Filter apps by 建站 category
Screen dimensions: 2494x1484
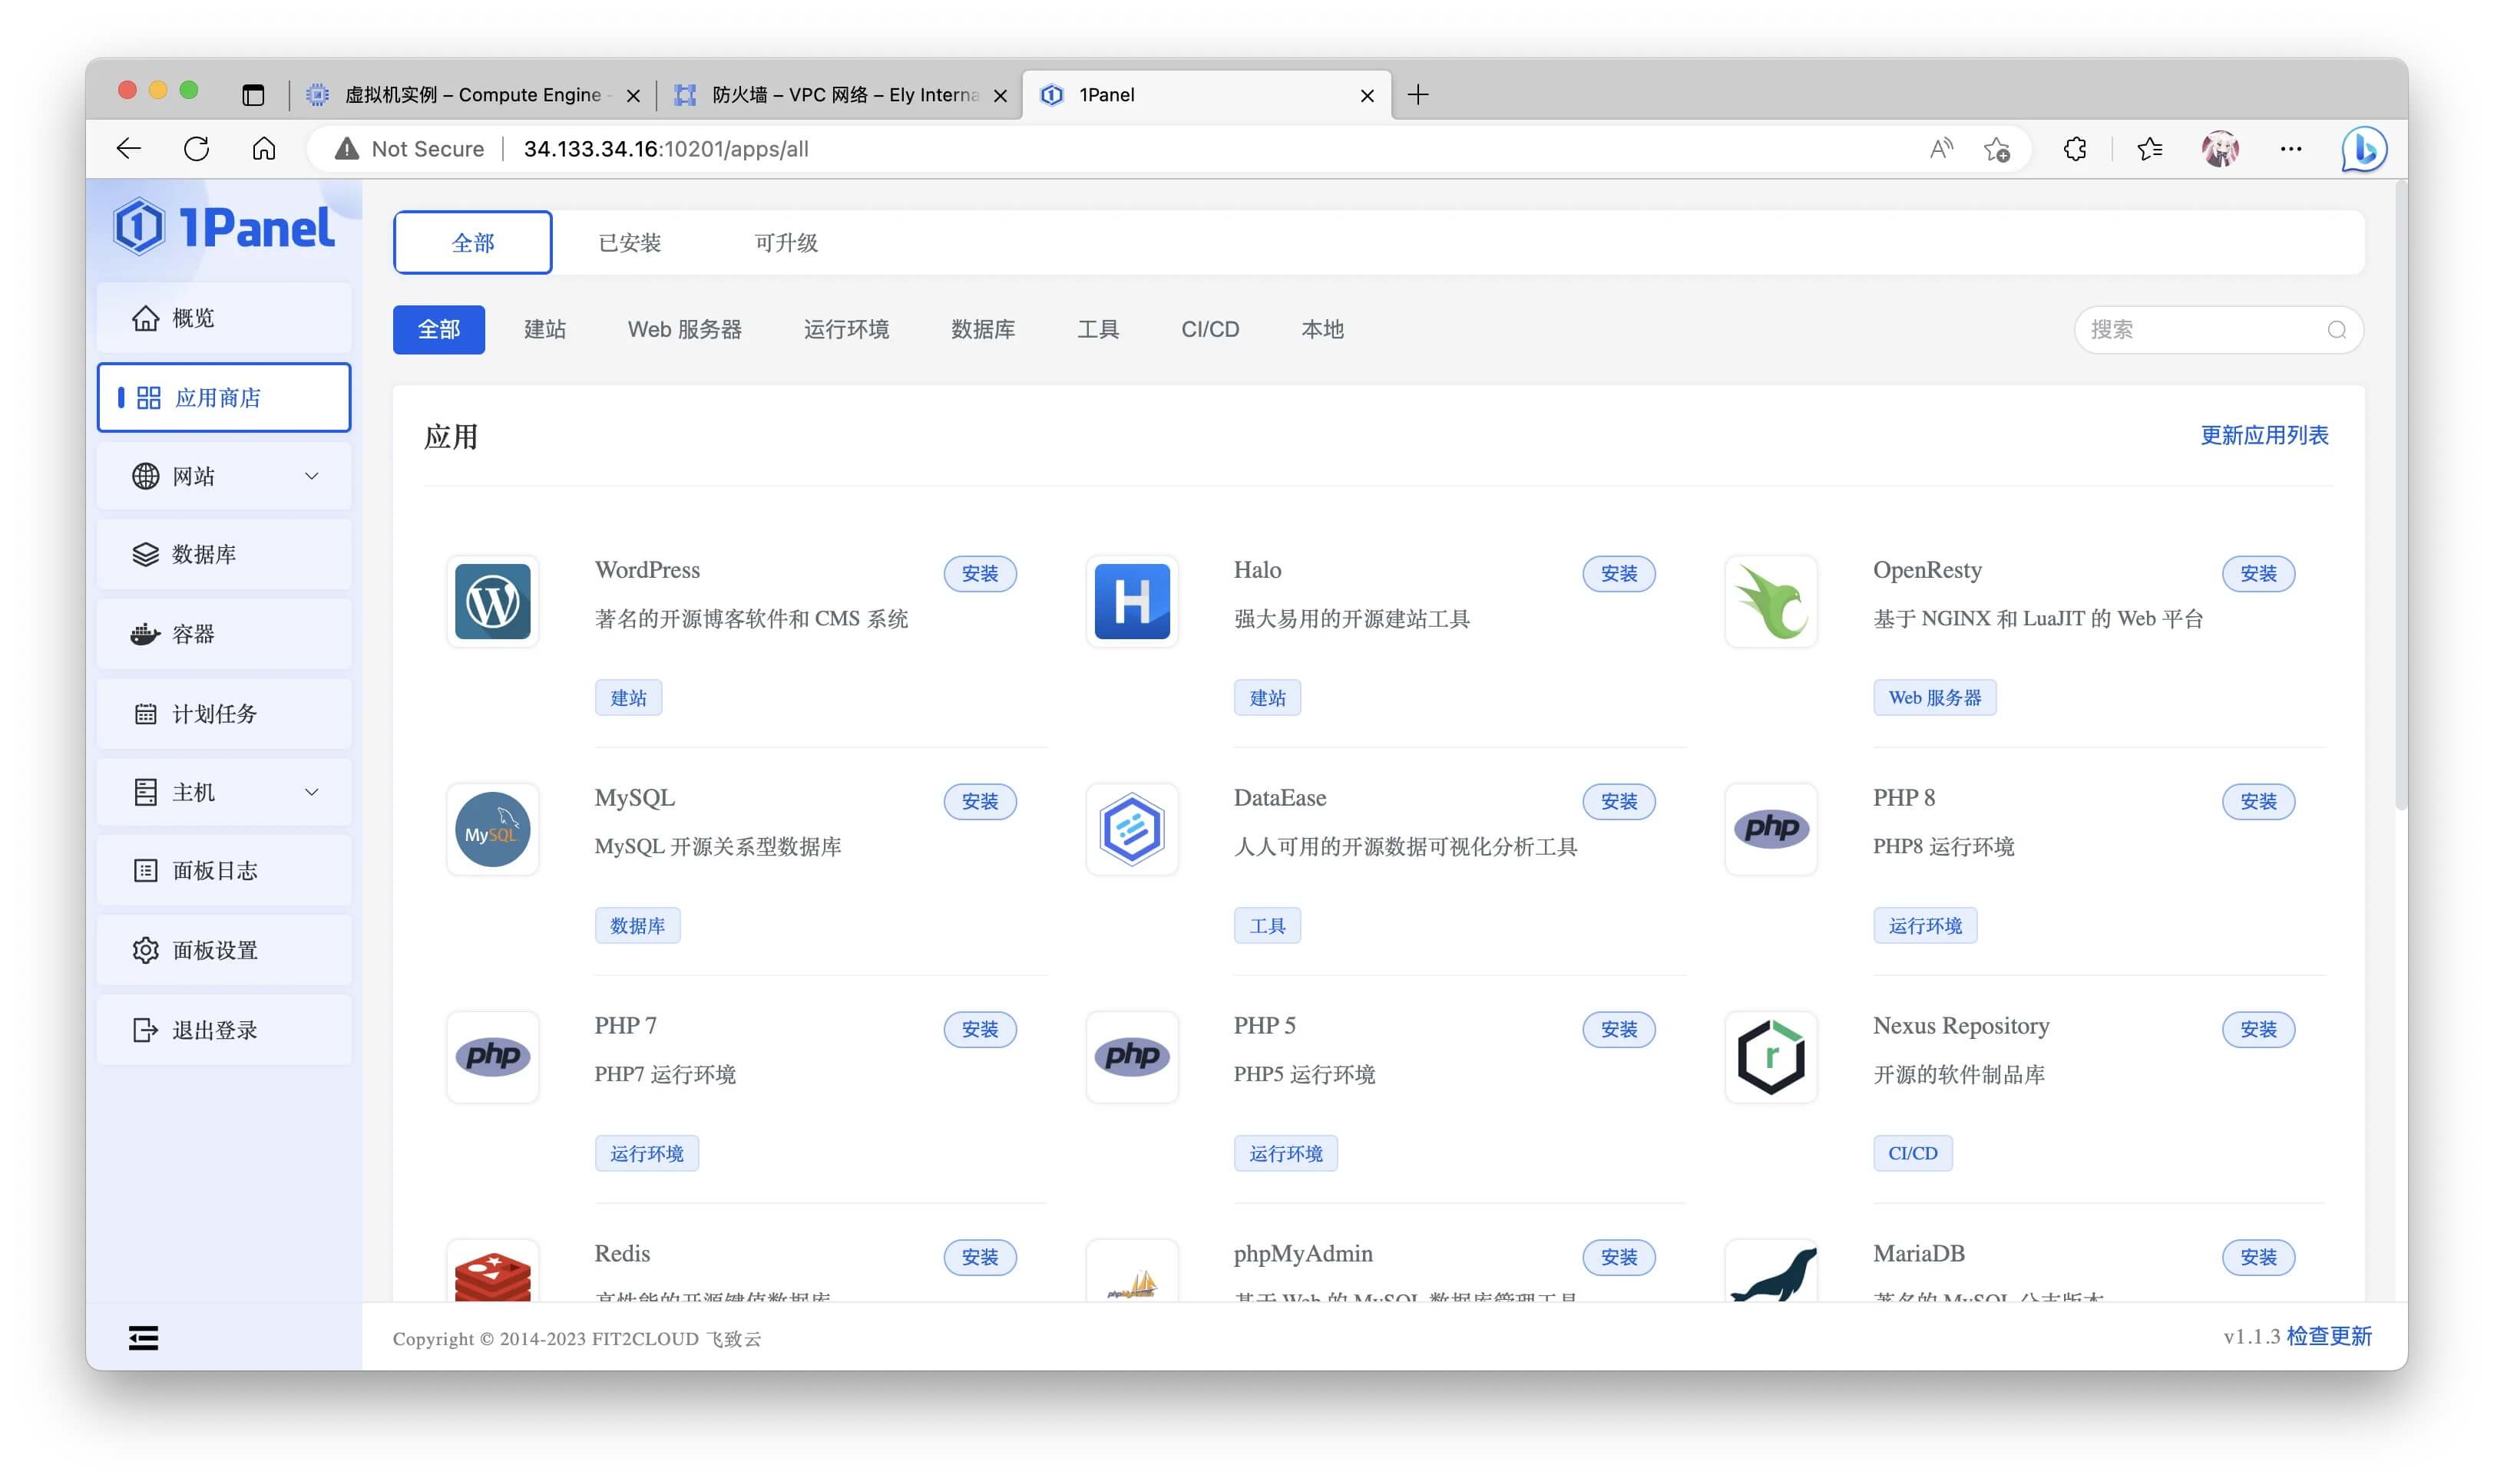point(545,329)
